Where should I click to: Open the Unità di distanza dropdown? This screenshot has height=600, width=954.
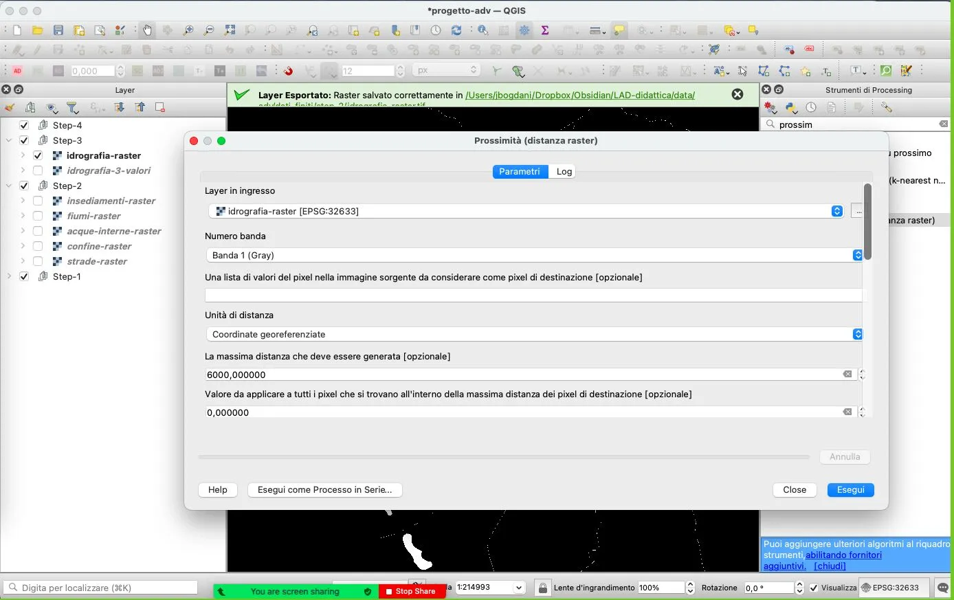tap(857, 335)
